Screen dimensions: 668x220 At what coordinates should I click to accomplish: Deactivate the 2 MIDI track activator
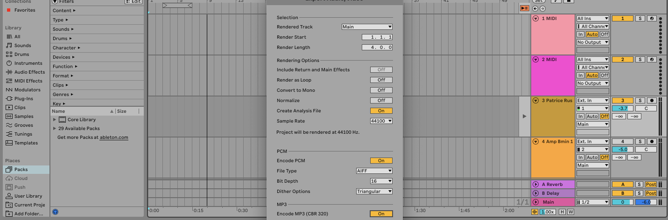[622, 60]
